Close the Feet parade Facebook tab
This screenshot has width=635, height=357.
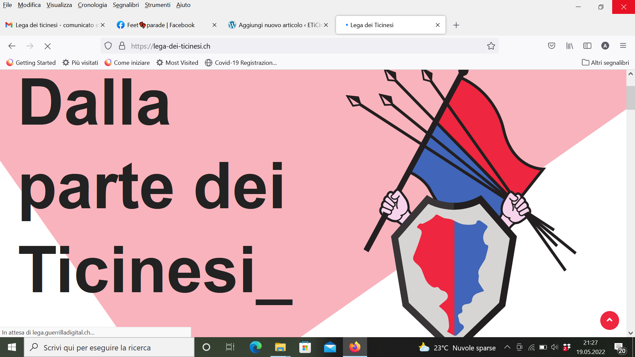[x=214, y=25]
